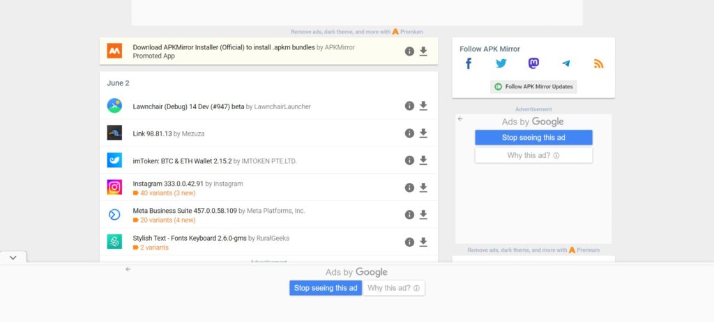
Task: Open Lawnchair (Debug) 14 Dev title link
Action: click(188, 106)
